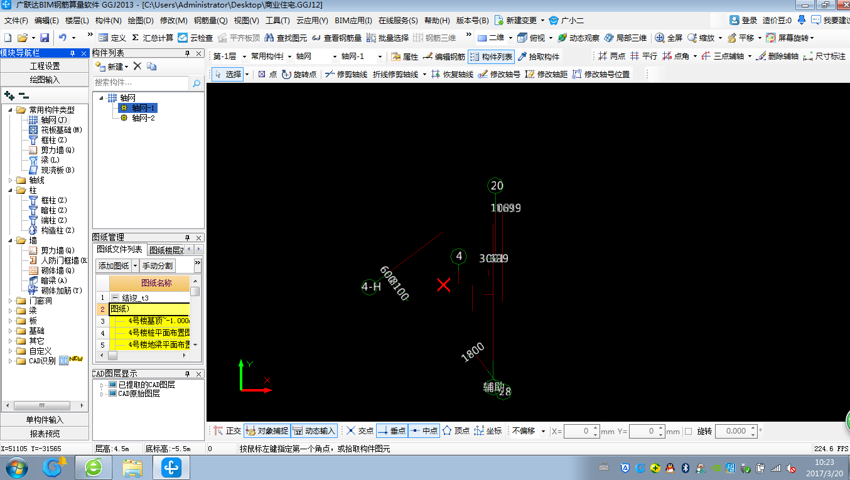850x480 pixels.
Task: Click the 报表预览 report preview button
Action: 45,434
